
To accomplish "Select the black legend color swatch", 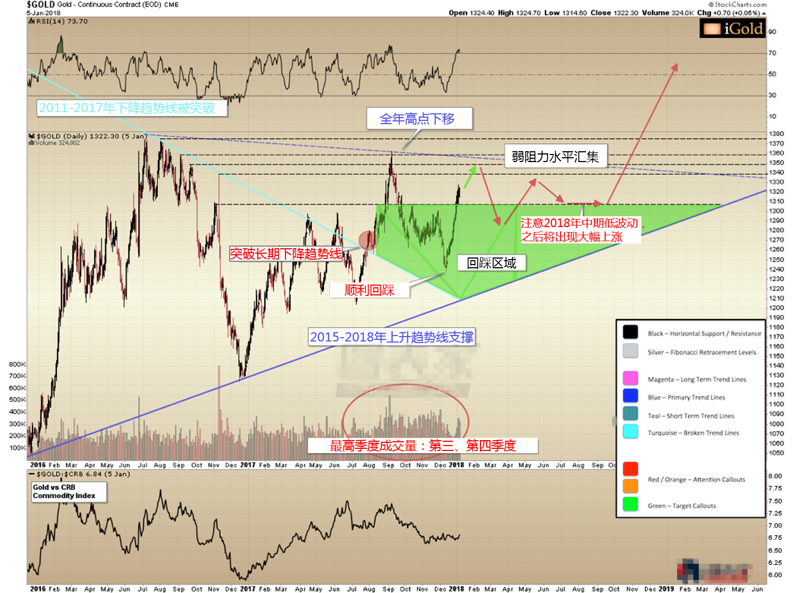I will [x=630, y=332].
